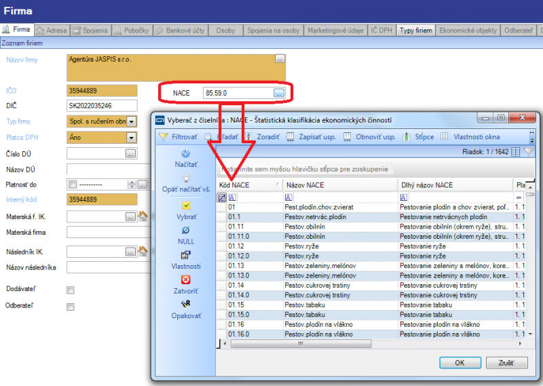This screenshot has width=543, height=386.
Task: Open the Marketingové údaje tab
Action: [x=335, y=31]
